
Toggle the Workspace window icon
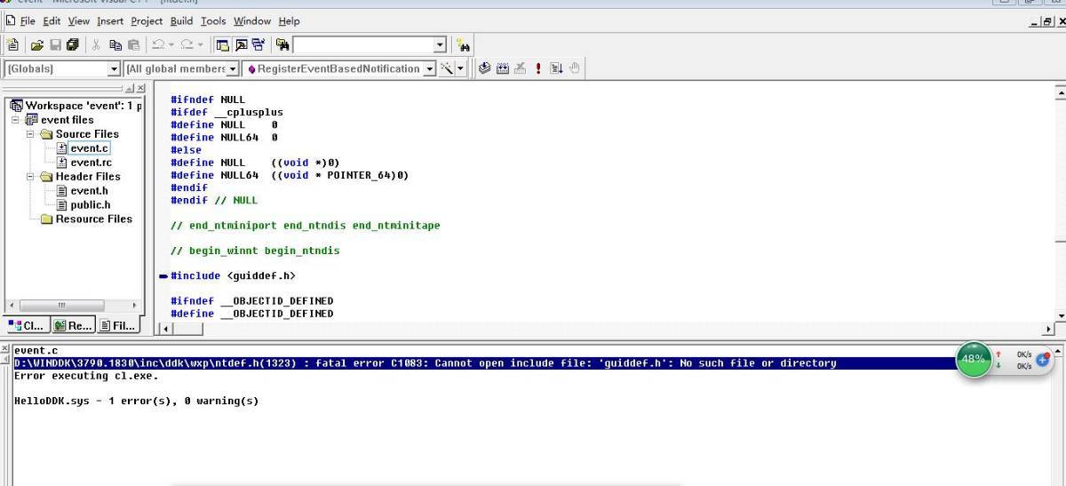click(223, 44)
